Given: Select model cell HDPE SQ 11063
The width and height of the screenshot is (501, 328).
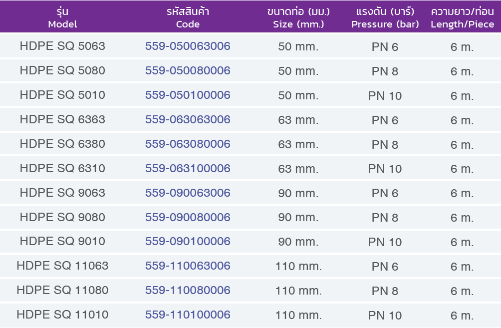Looking at the screenshot, I should coord(62,266).
